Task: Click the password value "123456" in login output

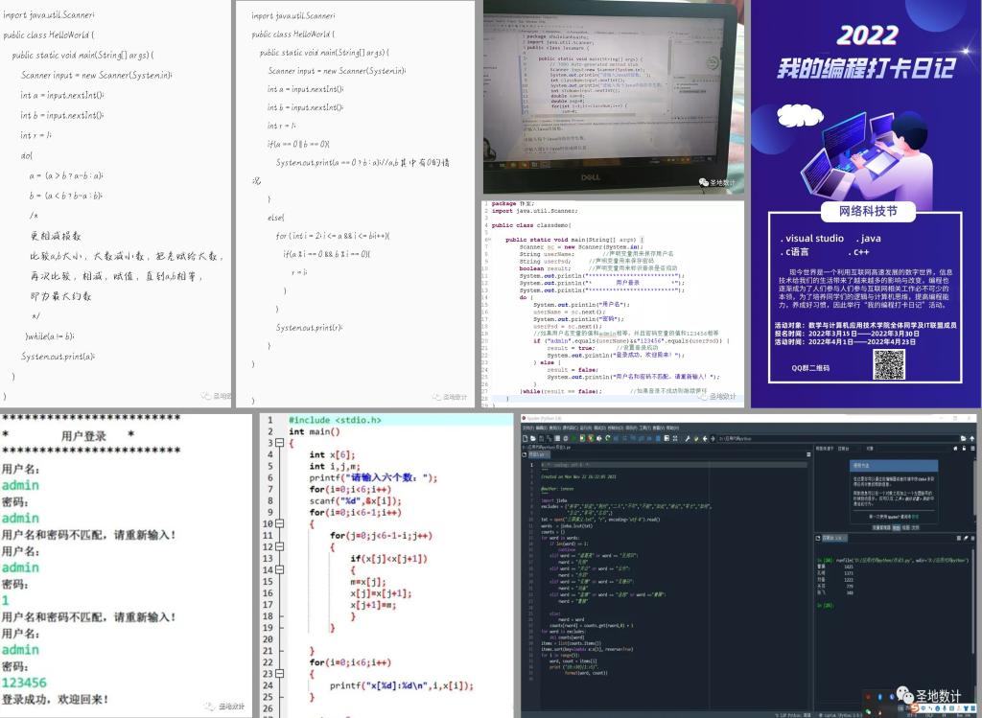Action: (x=24, y=683)
